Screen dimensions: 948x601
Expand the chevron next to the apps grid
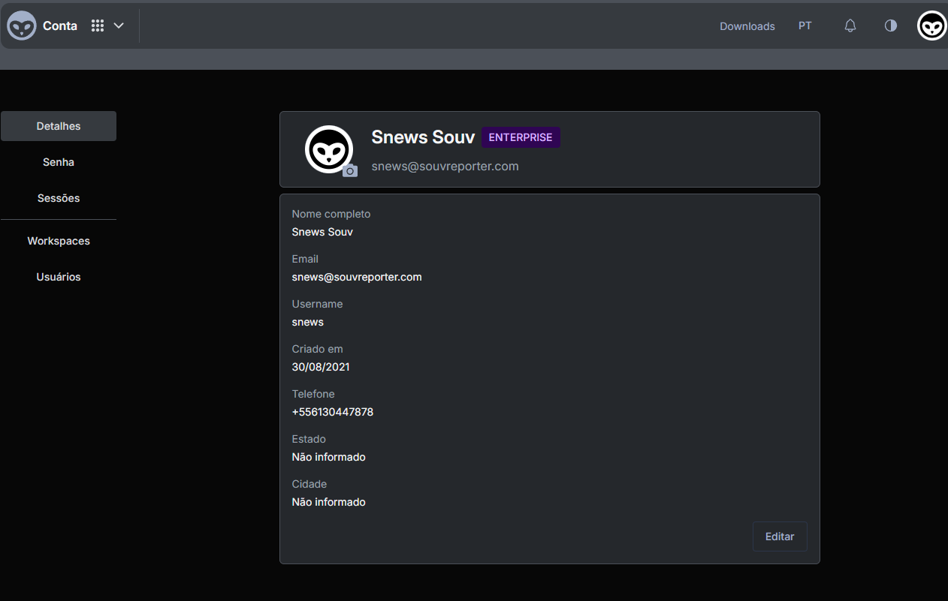pos(119,26)
